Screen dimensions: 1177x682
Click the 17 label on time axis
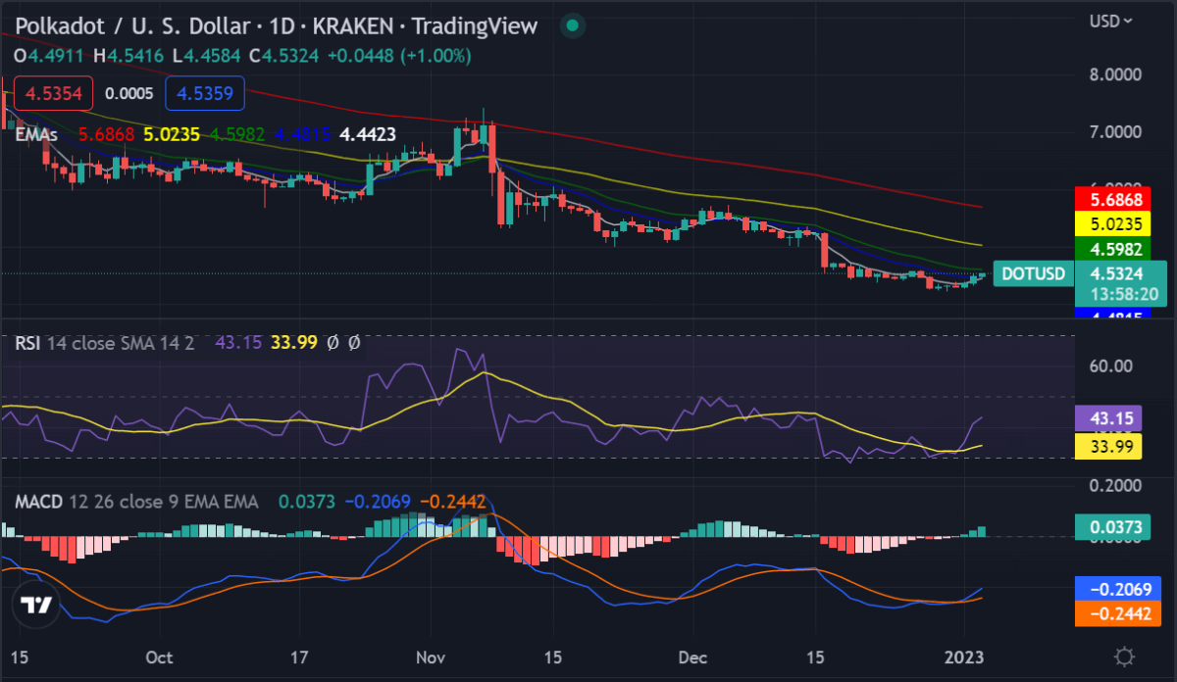pos(300,657)
